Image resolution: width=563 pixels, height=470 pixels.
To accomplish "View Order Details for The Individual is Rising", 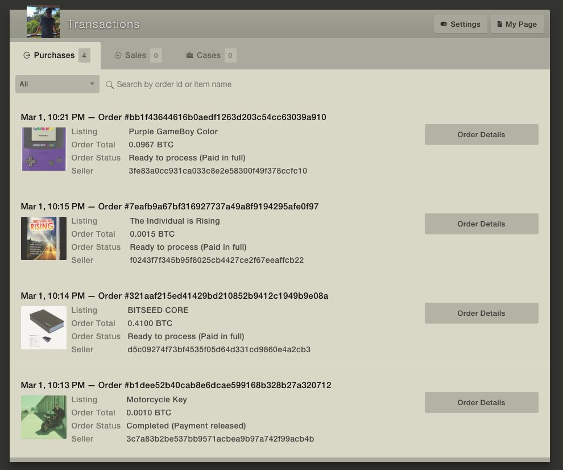I will [x=481, y=224].
